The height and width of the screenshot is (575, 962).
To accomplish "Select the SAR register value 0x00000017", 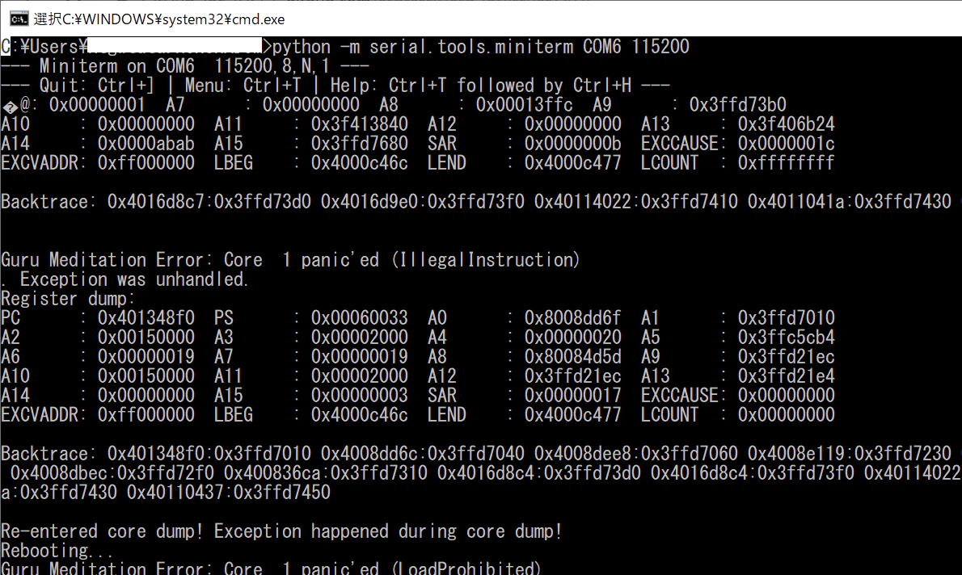I will click(572, 396).
